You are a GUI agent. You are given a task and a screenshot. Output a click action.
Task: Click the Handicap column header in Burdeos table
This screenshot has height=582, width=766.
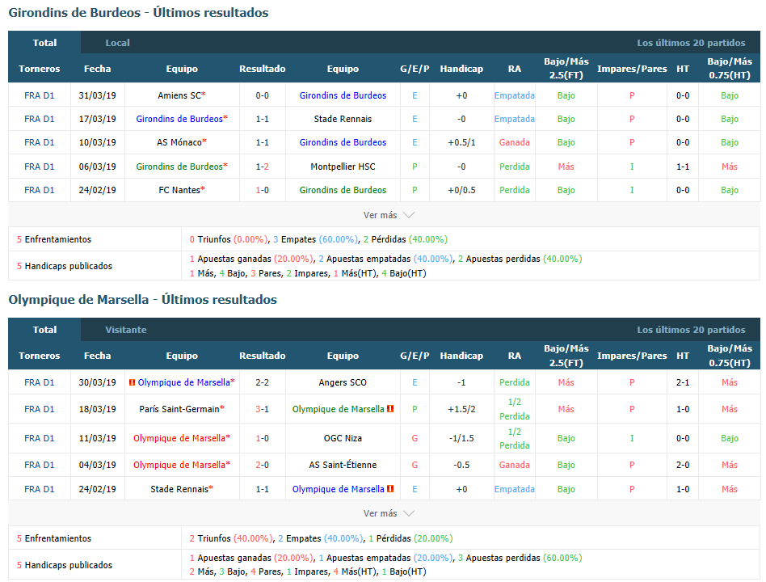461,69
